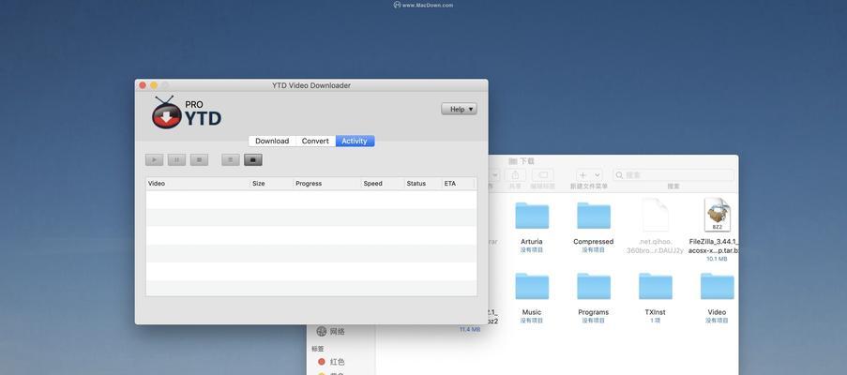This screenshot has height=375, width=847.
Task: Click the Status column header
Action: pos(423,184)
